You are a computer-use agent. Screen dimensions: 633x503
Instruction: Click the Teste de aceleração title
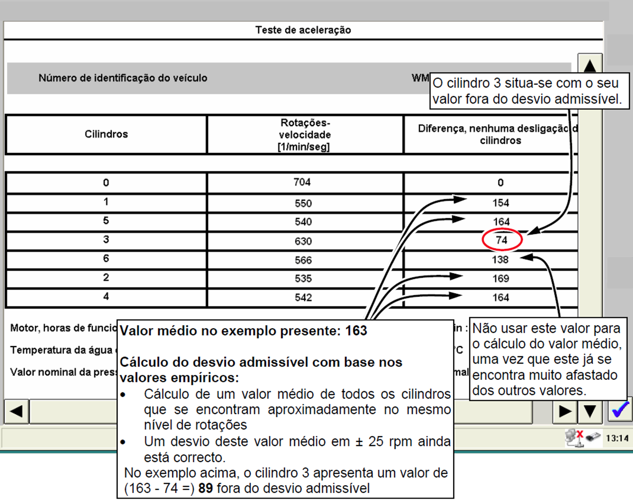(x=303, y=30)
